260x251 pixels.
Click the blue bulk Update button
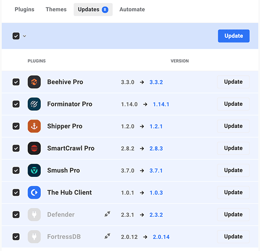point(234,36)
